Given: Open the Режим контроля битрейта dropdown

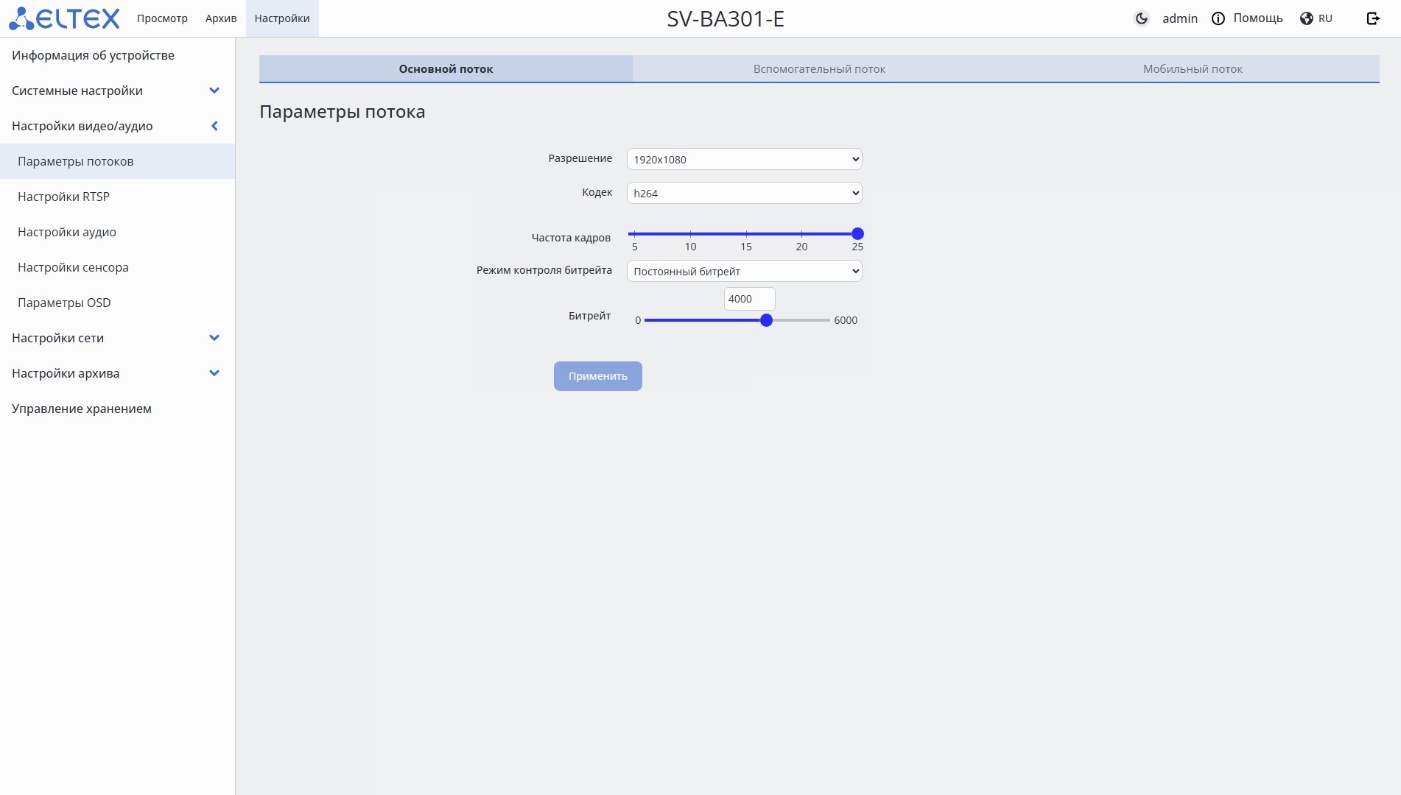Looking at the screenshot, I should pyautogui.click(x=745, y=271).
